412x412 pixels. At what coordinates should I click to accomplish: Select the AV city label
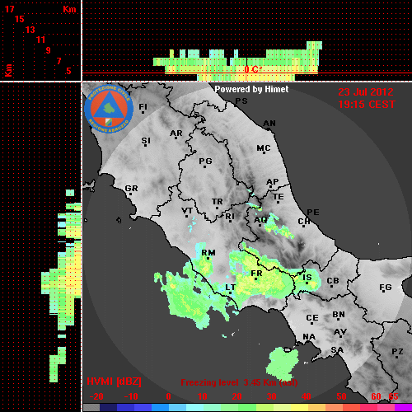click(x=340, y=332)
